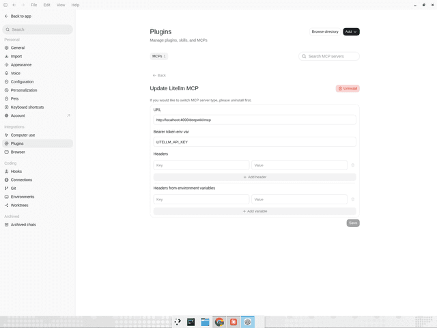Click the Personalization icon in sidebar
Image resolution: width=437 pixels, height=328 pixels.
[6, 90]
